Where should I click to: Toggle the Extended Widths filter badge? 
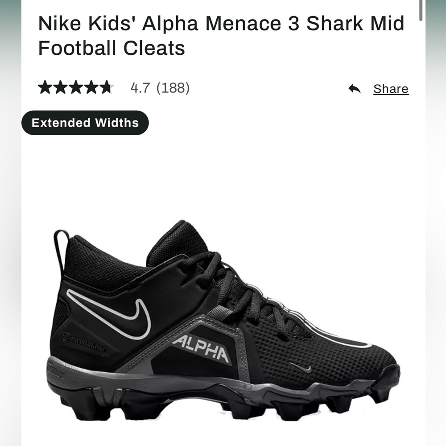pyautogui.click(x=85, y=122)
